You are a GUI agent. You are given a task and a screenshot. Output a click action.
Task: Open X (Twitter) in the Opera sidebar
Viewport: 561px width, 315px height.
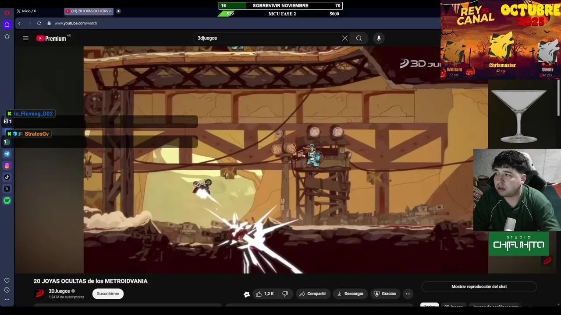pyautogui.click(x=7, y=189)
